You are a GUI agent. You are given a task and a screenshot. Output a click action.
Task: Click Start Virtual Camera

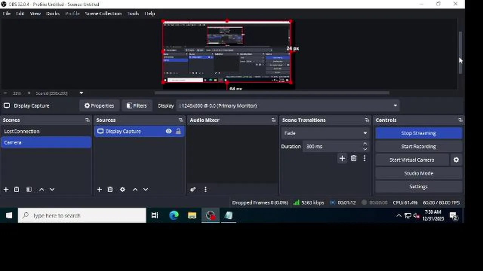click(x=412, y=160)
